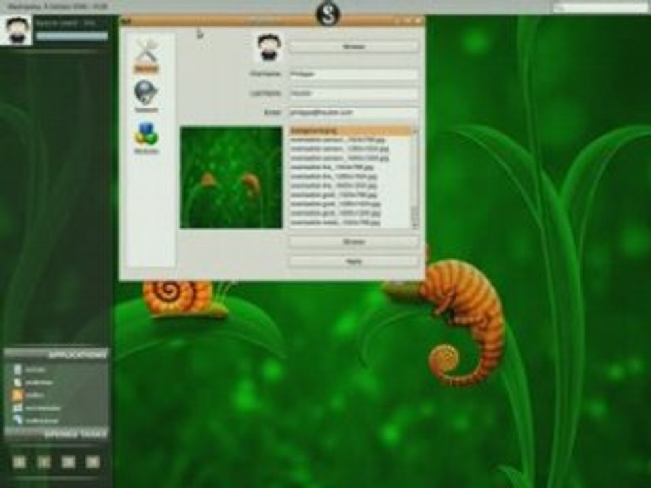Click the user avatar in the left panel
This screenshot has height=488, width=651.
(16, 30)
